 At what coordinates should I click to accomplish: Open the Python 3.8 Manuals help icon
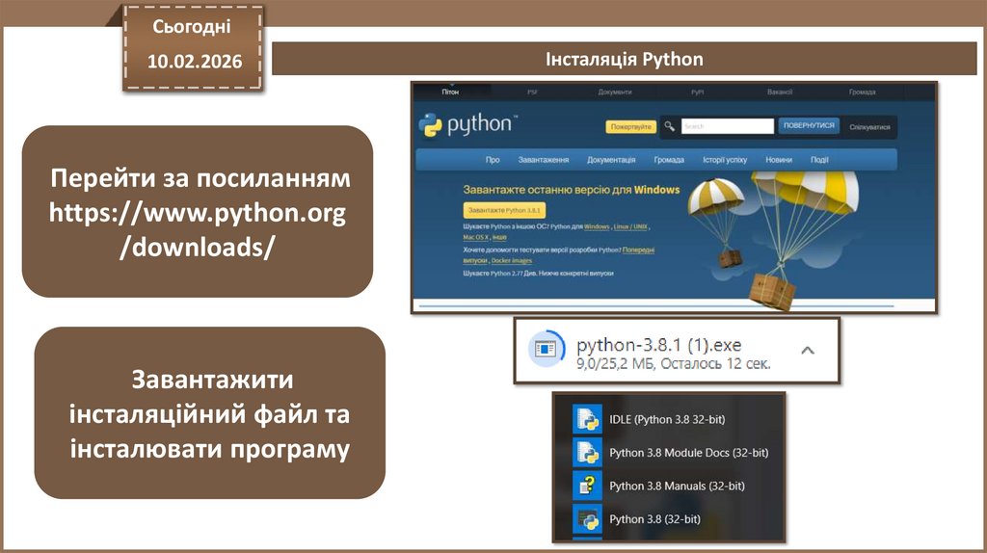click(x=587, y=486)
